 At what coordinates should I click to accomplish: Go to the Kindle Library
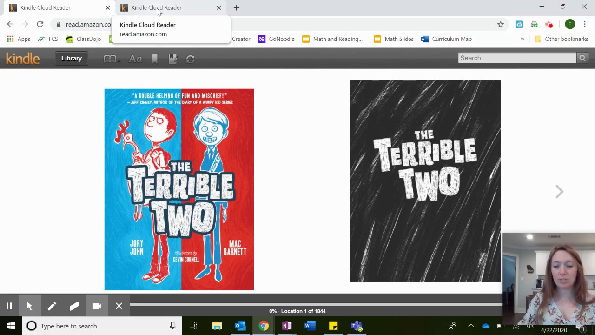click(x=72, y=58)
